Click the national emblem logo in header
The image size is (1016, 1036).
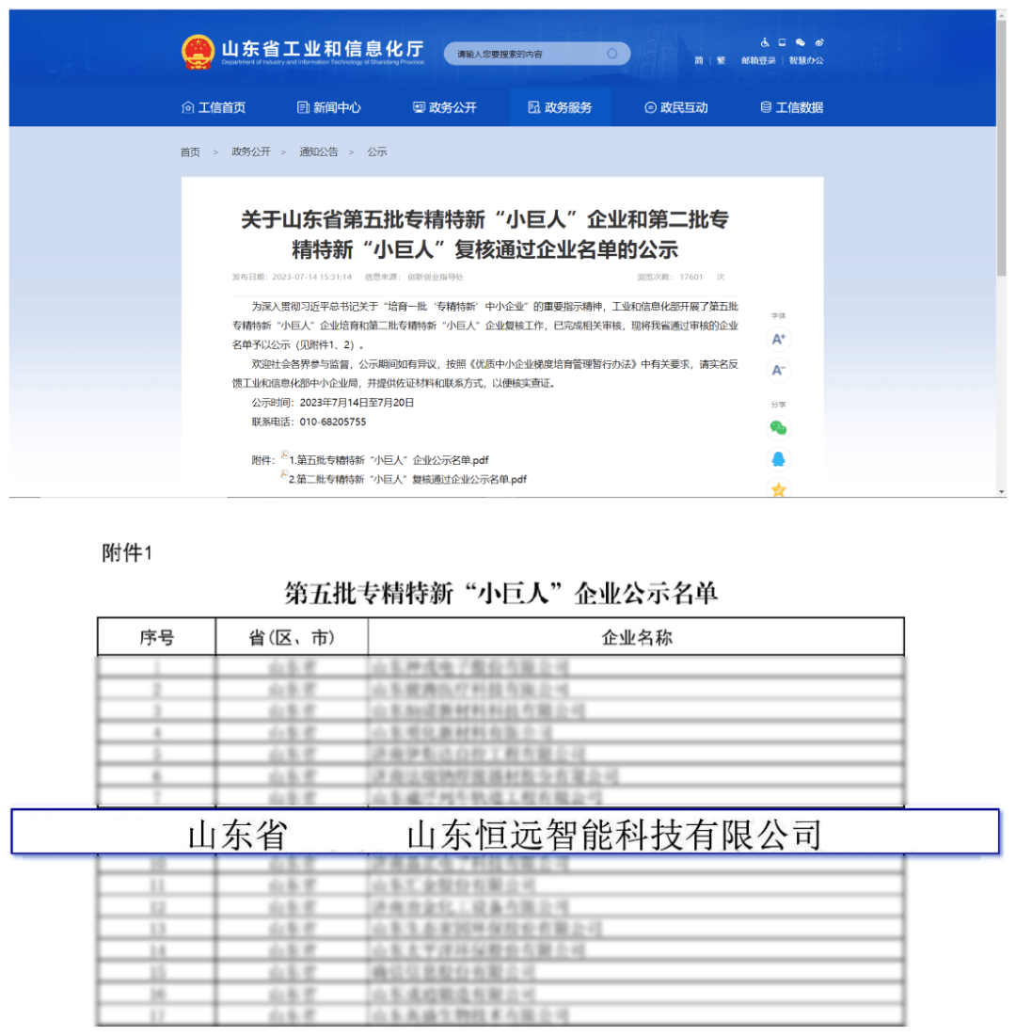(x=198, y=52)
